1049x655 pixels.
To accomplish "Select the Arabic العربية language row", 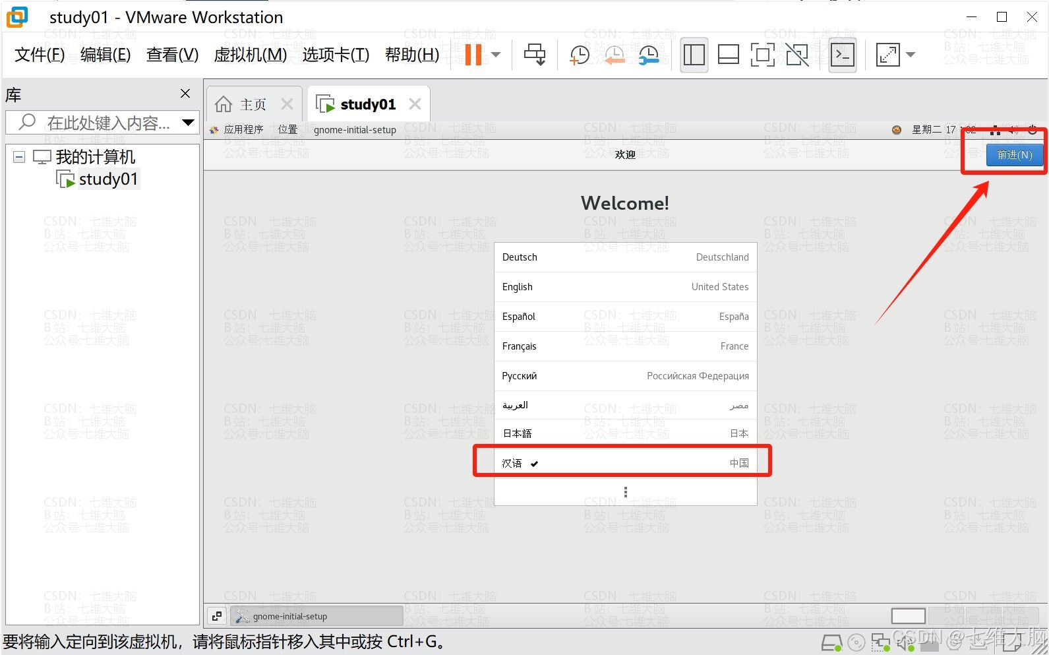I will click(x=625, y=405).
